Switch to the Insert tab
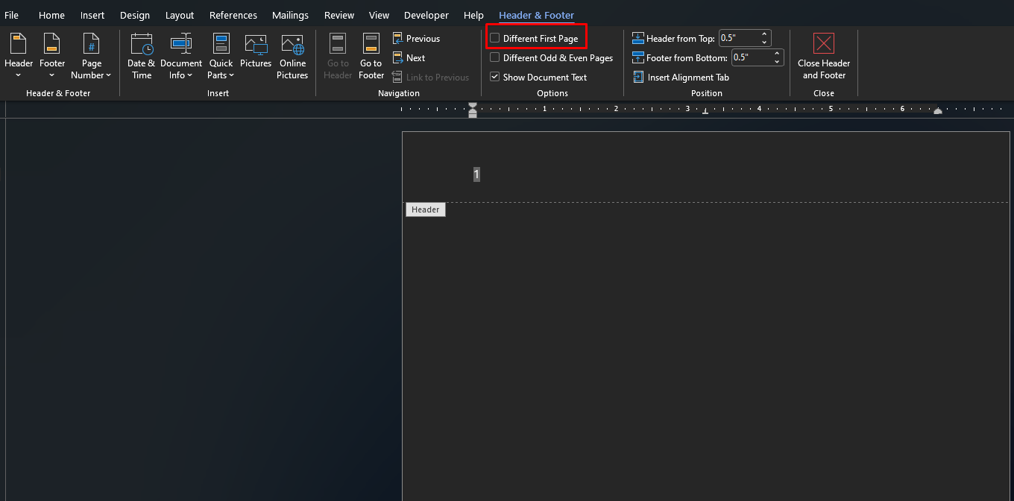The image size is (1014, 501). coord(92,15)
